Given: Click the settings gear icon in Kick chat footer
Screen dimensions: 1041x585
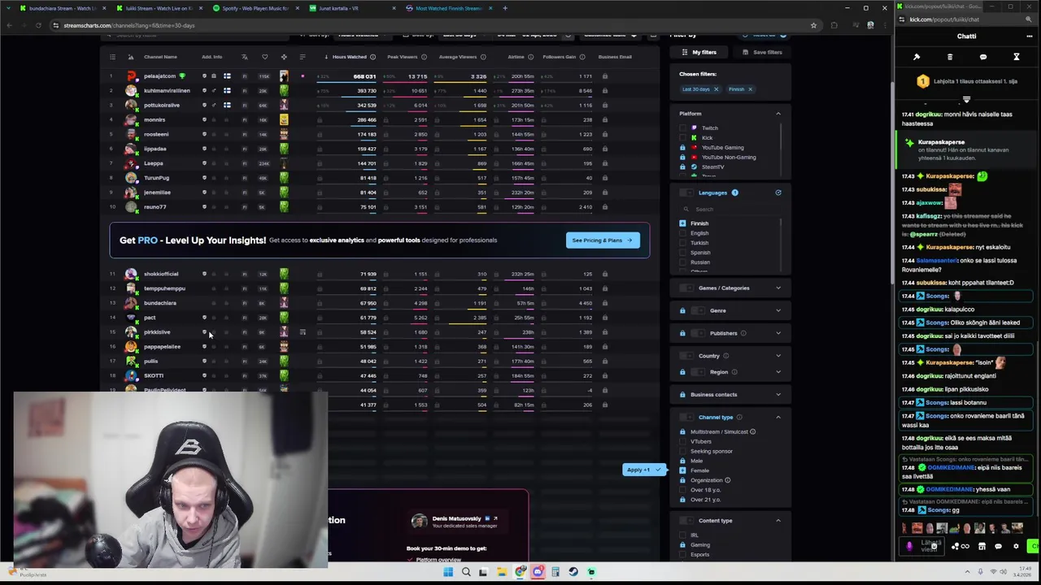Looking at the screenshot, I should click(1016, 547).
